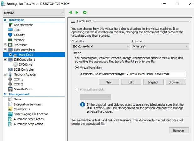Click the green forward navigation arrow
194x141 pixels.
[x=77, y=13]
